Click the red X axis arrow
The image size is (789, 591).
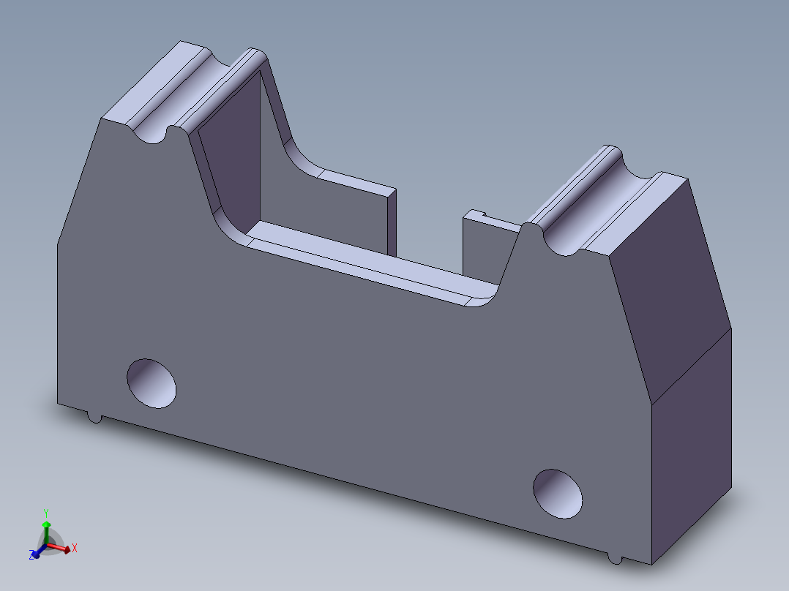67,549
